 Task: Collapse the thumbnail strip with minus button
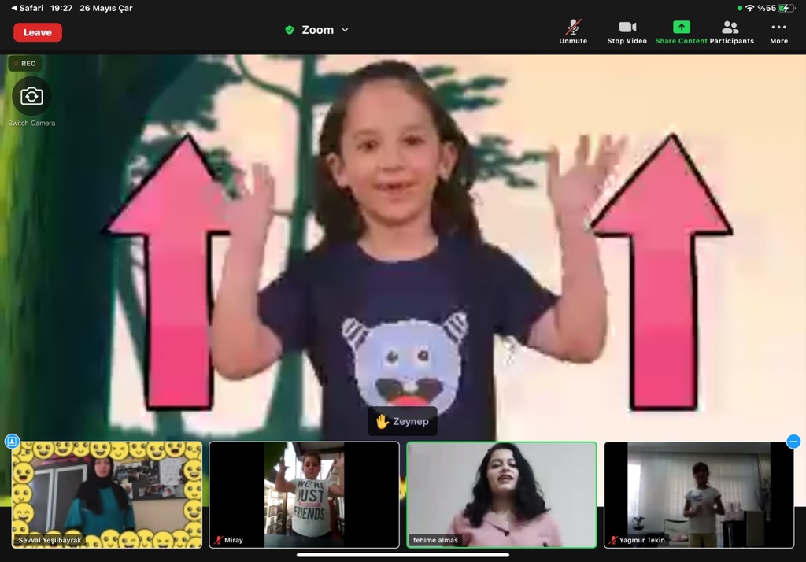coord(793,442)
